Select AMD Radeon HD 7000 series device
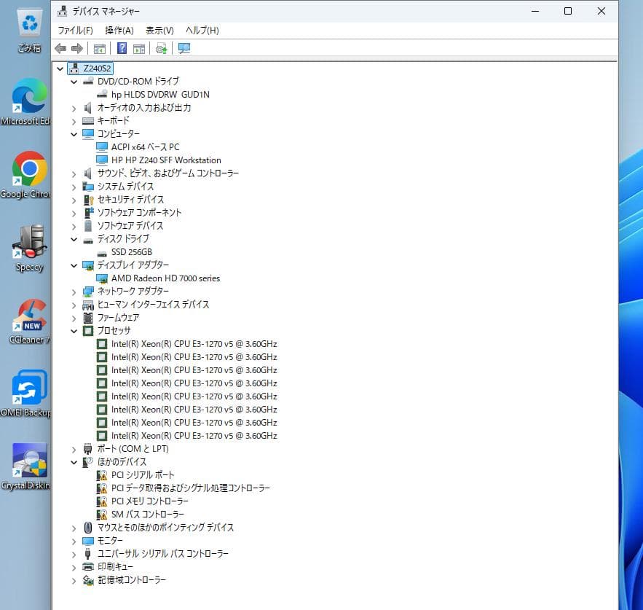Image resolution: width=643 pixels, height=610 pixels. pos(165,278)
